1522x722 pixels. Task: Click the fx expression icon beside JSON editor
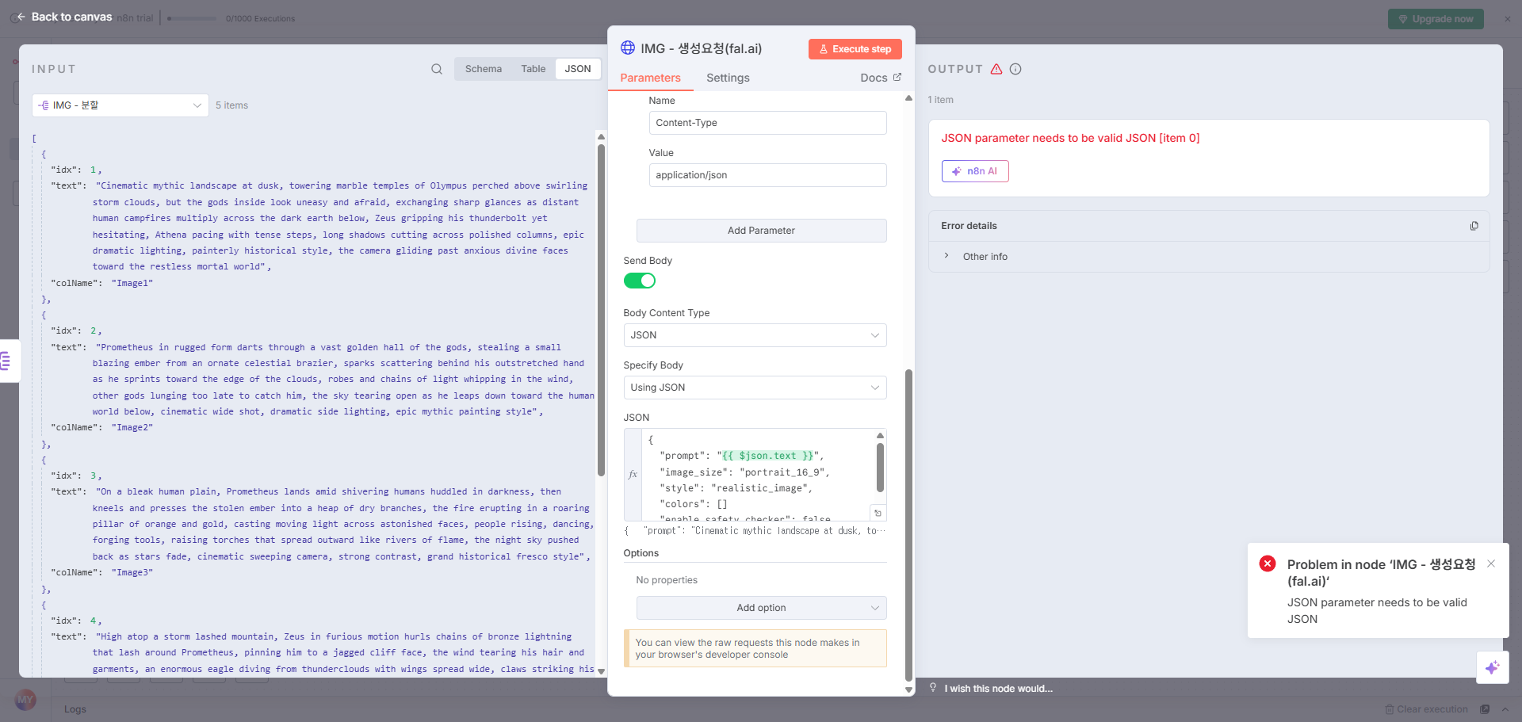pos(633,475)
